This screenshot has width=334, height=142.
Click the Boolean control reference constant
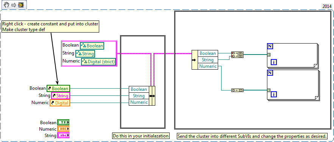[92, 46]
